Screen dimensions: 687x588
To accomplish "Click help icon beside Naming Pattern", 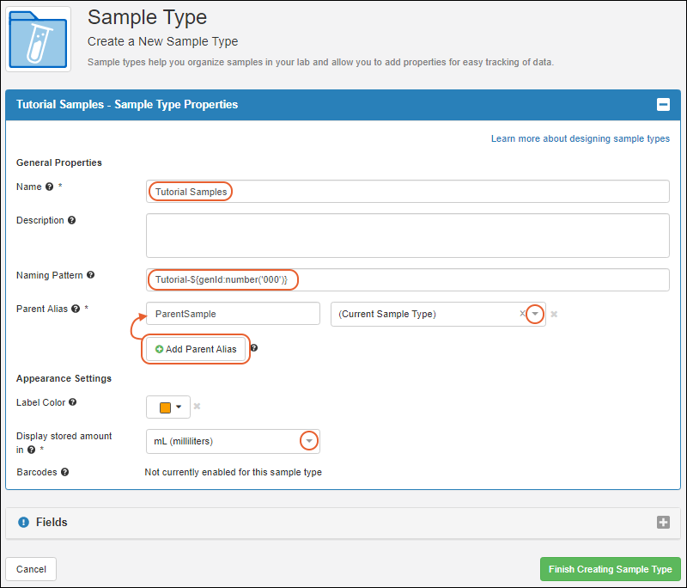I will pyautogui.click(x=91, y=275).
